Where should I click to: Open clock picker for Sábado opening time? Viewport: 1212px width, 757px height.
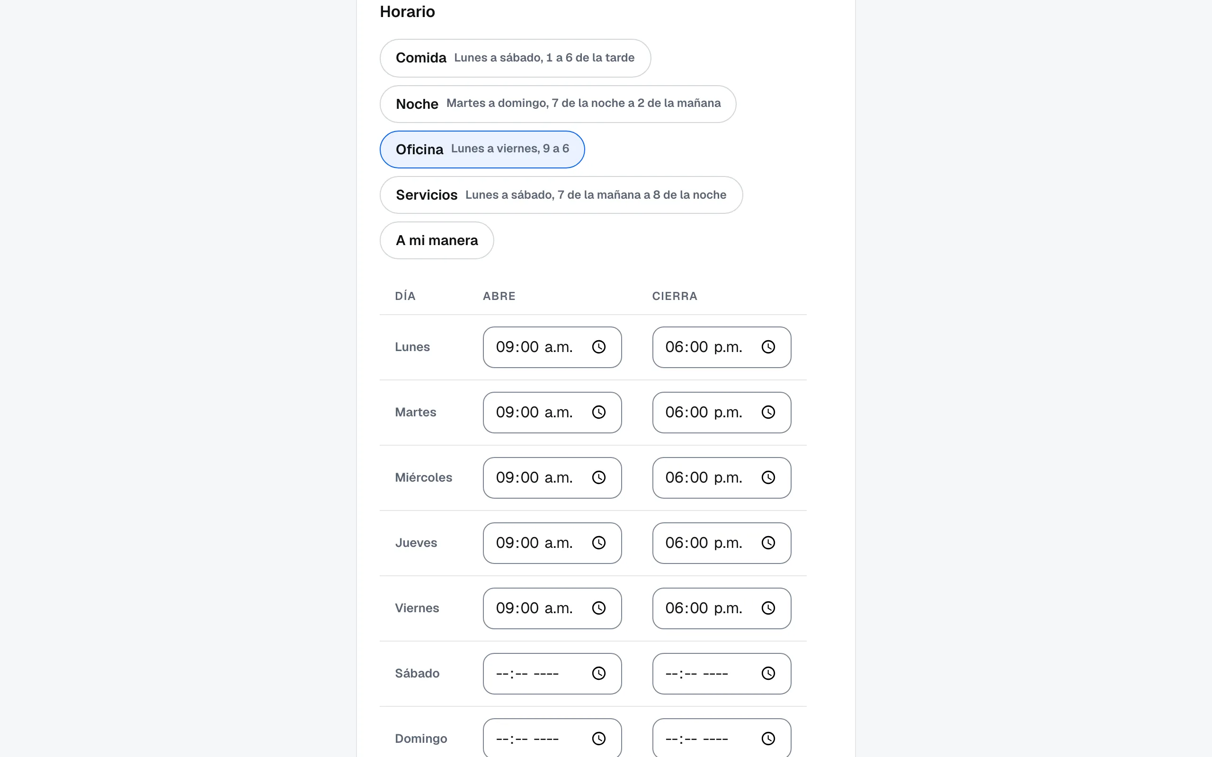[x=598, y=673]
